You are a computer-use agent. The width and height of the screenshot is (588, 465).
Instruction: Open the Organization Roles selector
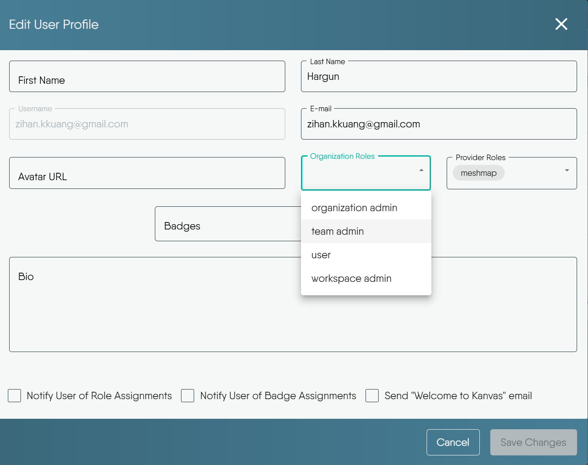coord(366,173)
